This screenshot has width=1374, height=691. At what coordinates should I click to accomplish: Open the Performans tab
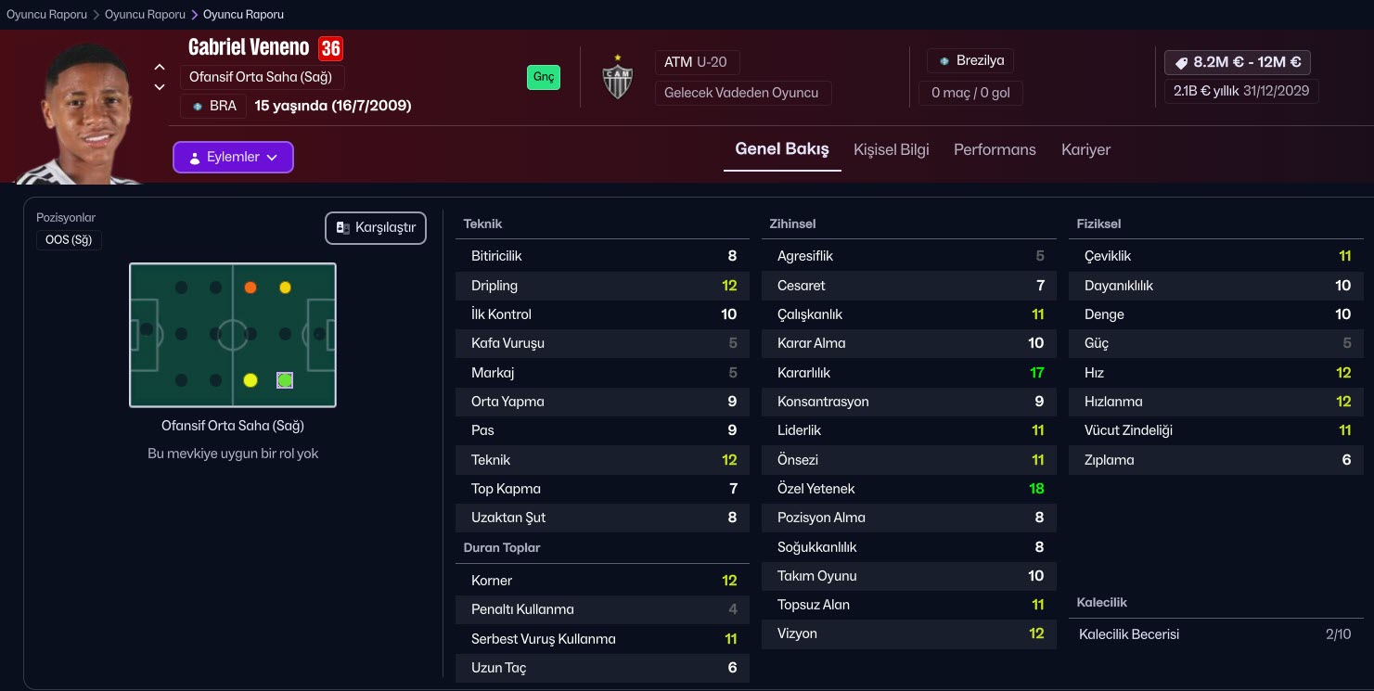995,149
